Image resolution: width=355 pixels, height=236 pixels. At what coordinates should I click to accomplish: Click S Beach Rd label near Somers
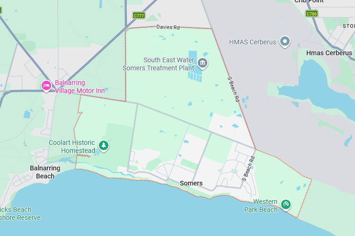click(x=248, y=169)
